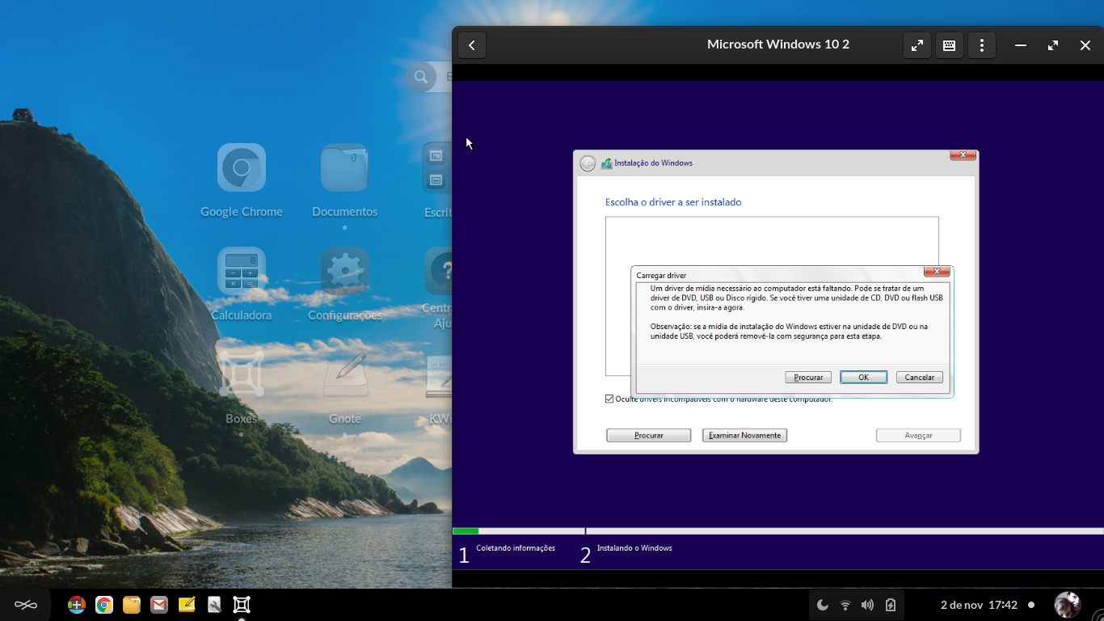Toggle Oculte drivers incompatíveis checkbox
This screenshot has width=1104, height=621.
point(609,399)
